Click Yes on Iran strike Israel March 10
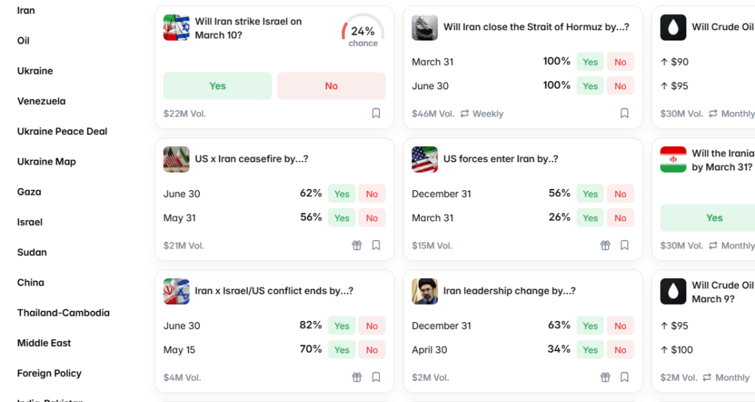755x402 pixels. (x=218, y=86)
